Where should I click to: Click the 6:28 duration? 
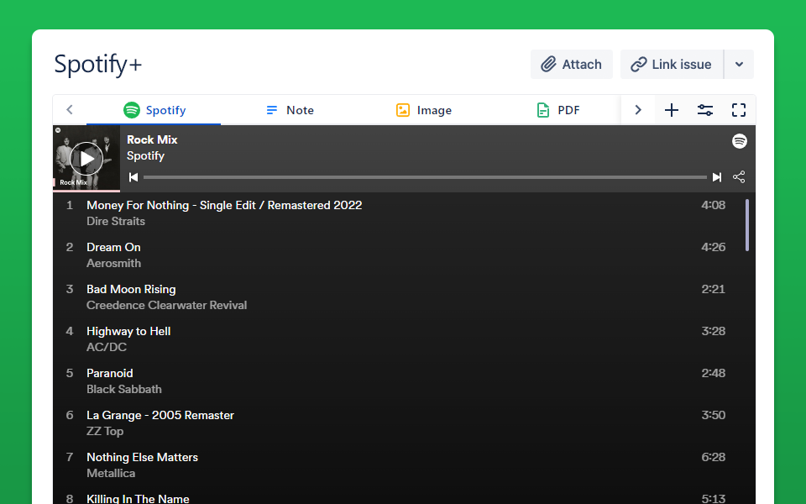713,457
